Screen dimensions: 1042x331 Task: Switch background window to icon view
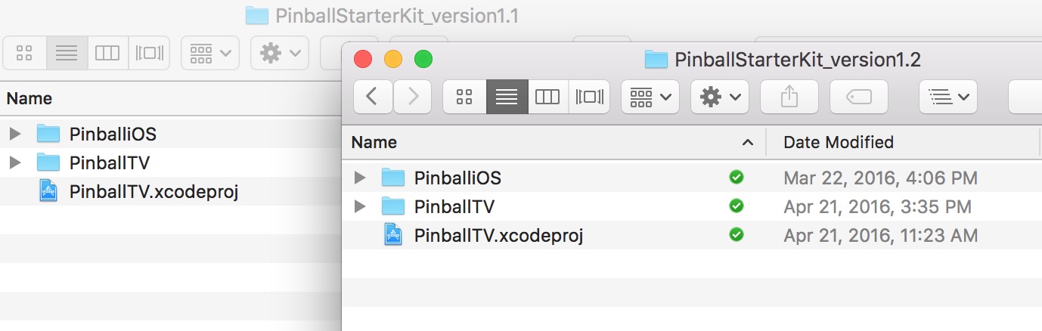(x=24, y=53)
